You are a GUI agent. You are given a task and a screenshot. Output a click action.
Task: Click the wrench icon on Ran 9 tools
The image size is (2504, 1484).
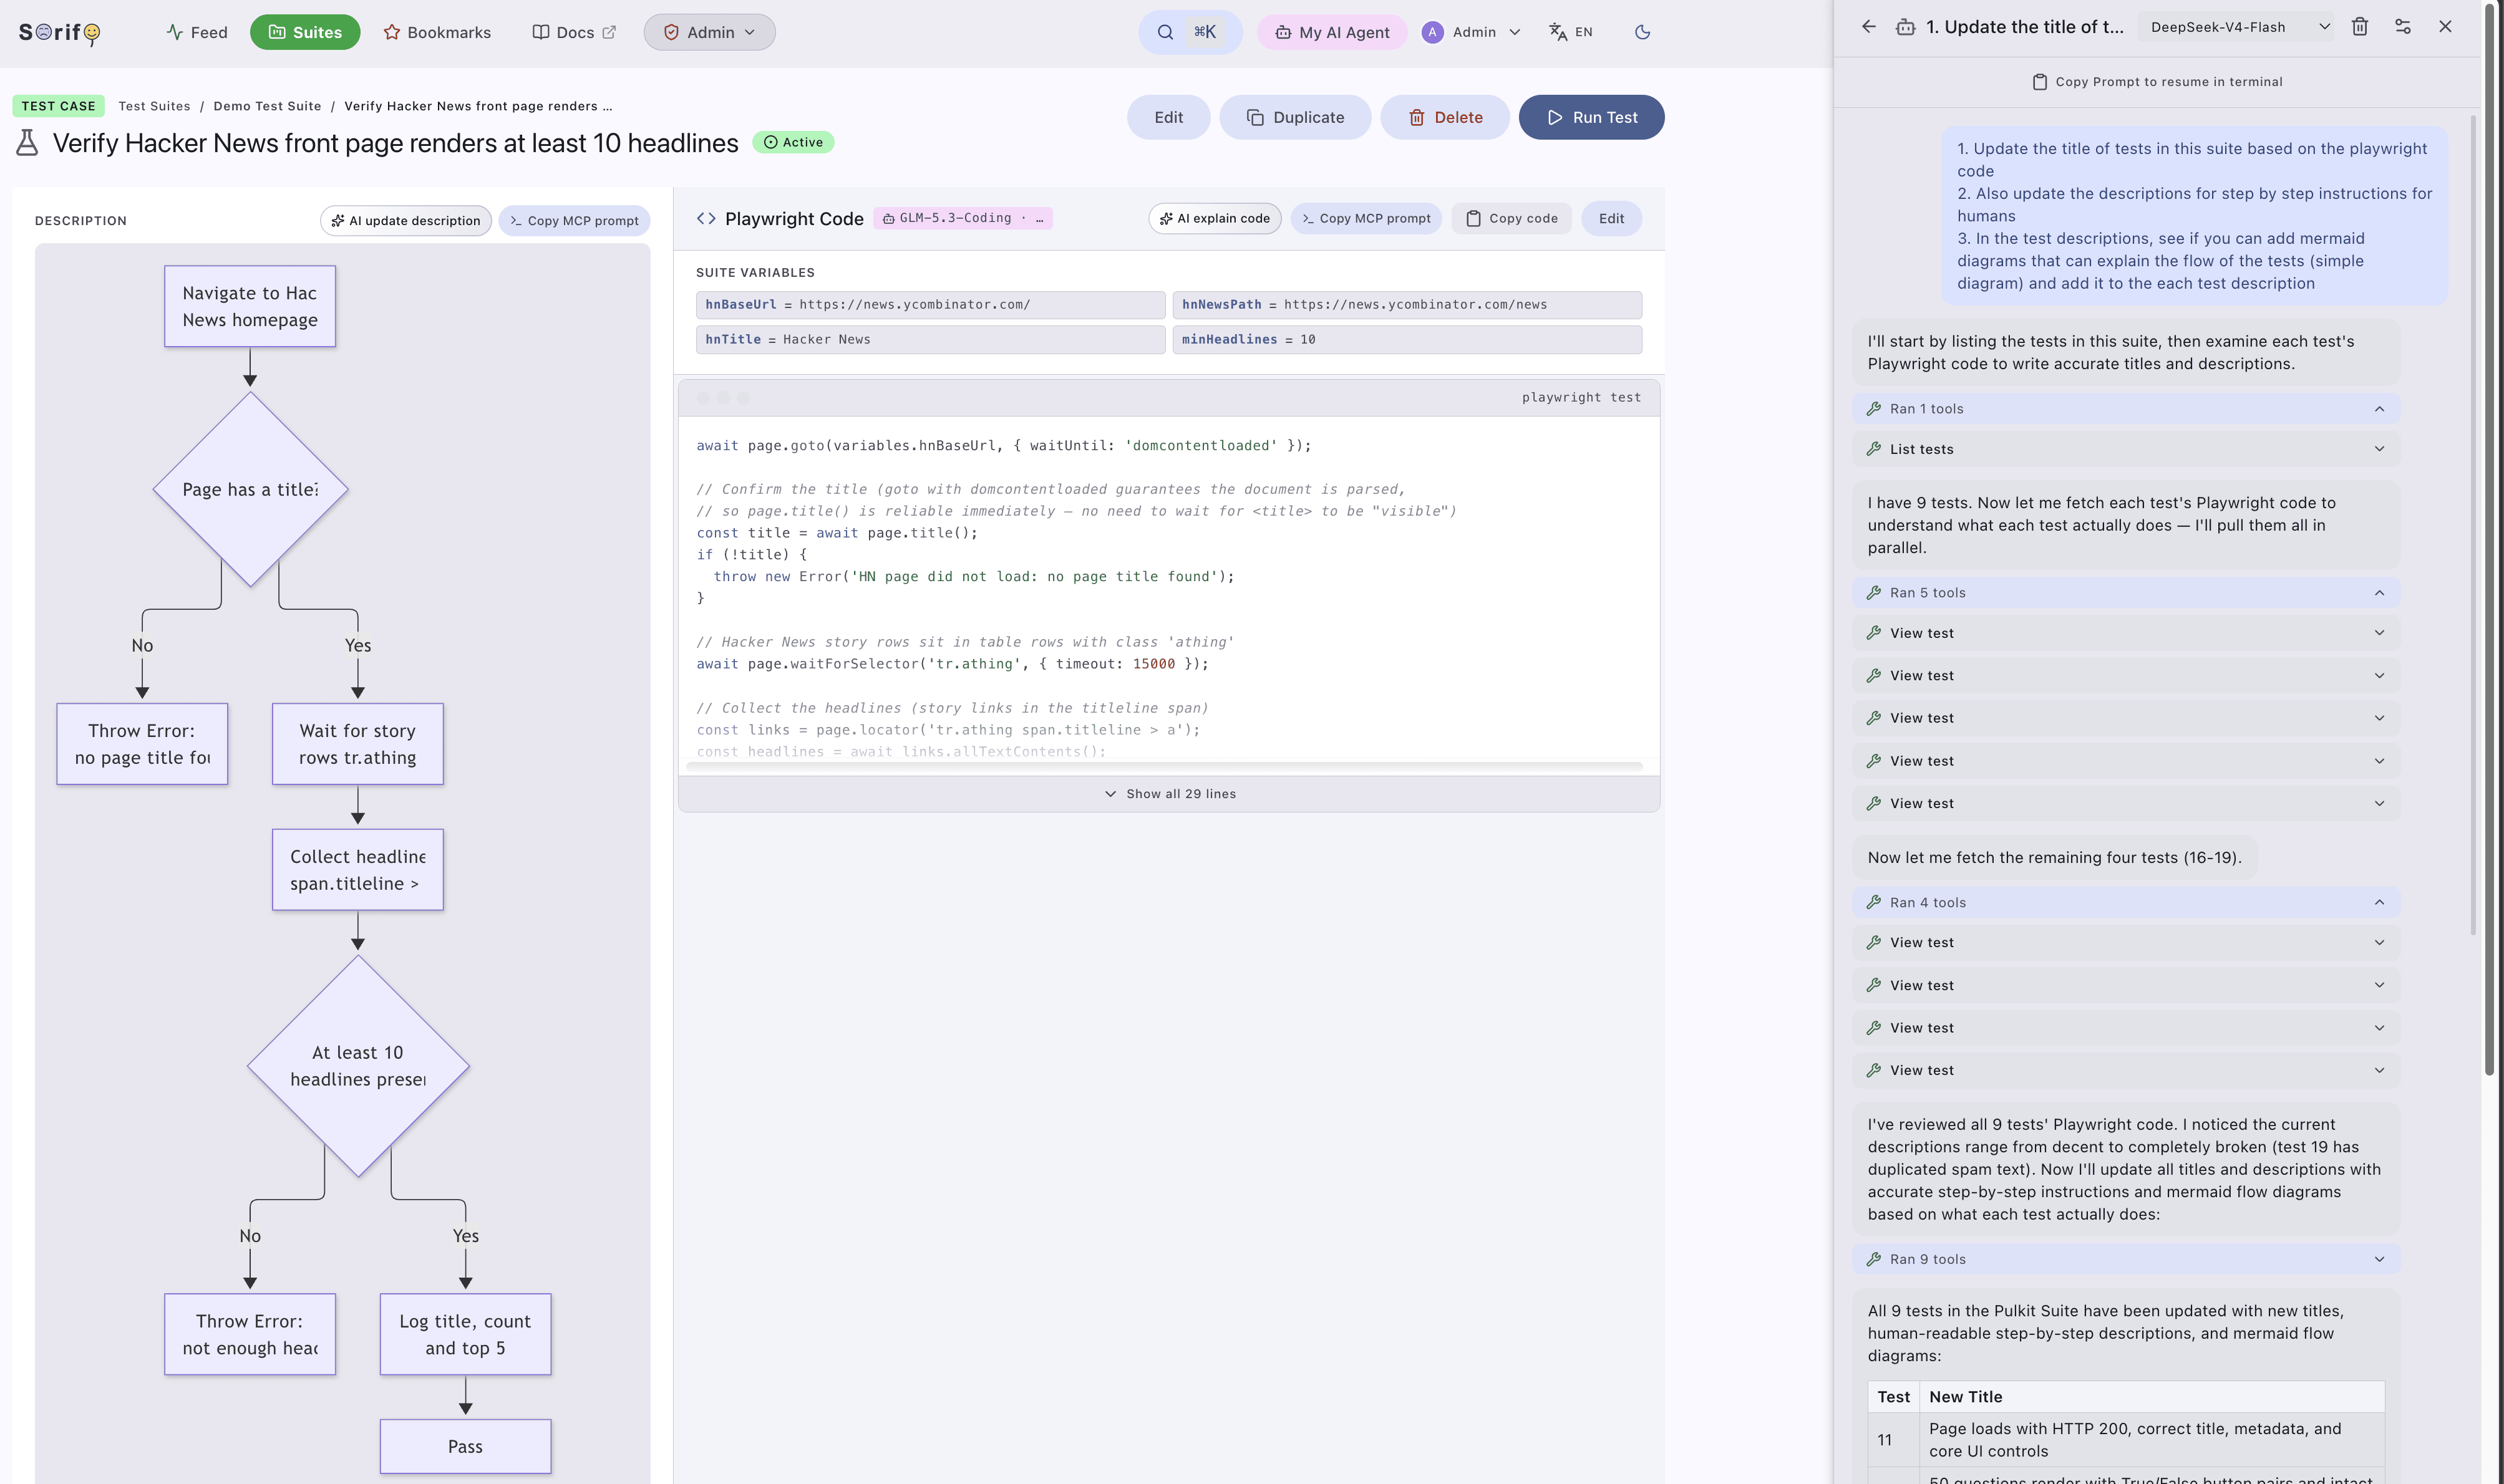1873,1259
